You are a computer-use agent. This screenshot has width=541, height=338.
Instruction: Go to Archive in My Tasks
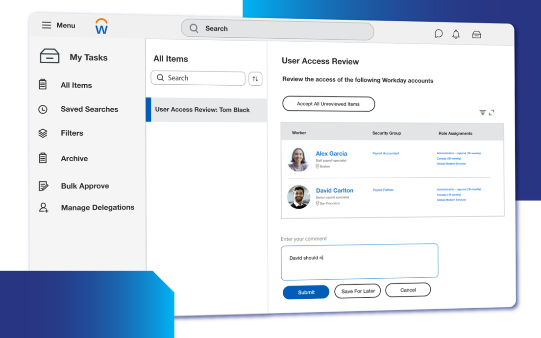point(74,159)
